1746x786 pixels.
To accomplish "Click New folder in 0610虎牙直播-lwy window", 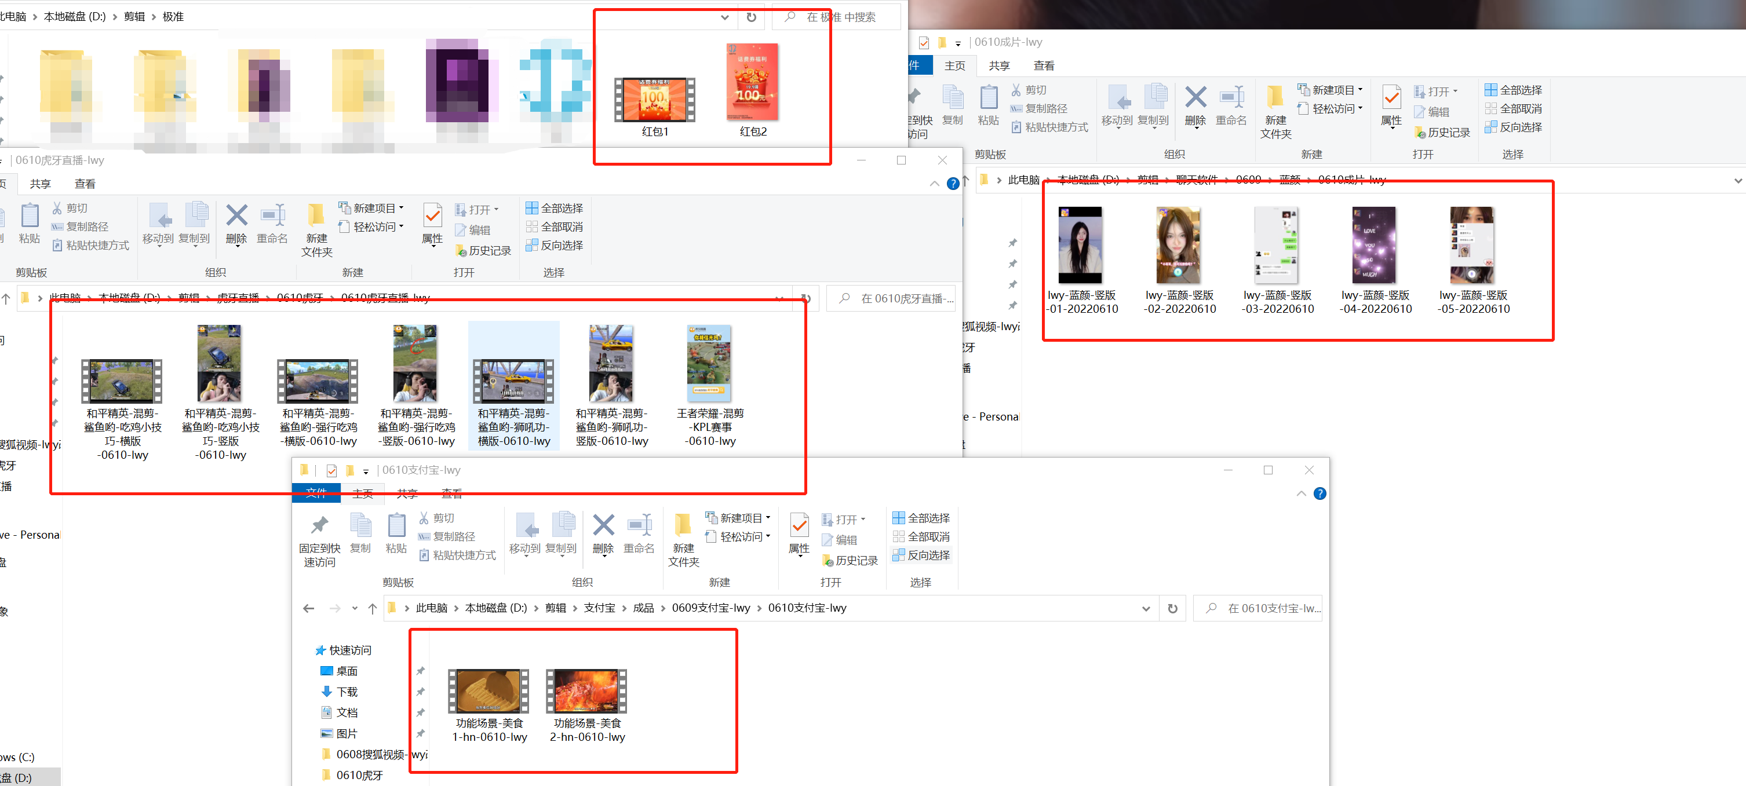I will [x=316, y=231].
